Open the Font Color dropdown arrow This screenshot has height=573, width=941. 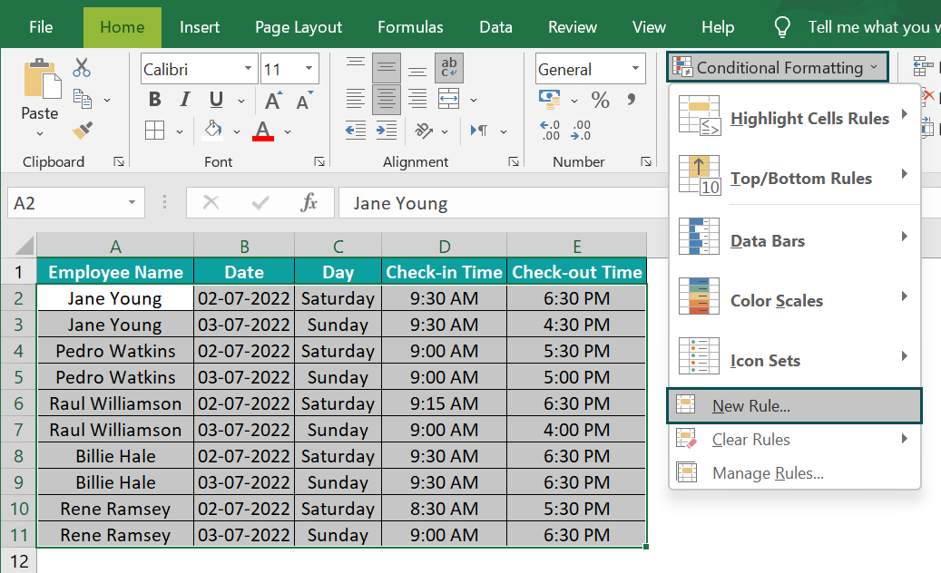point(288,131)
